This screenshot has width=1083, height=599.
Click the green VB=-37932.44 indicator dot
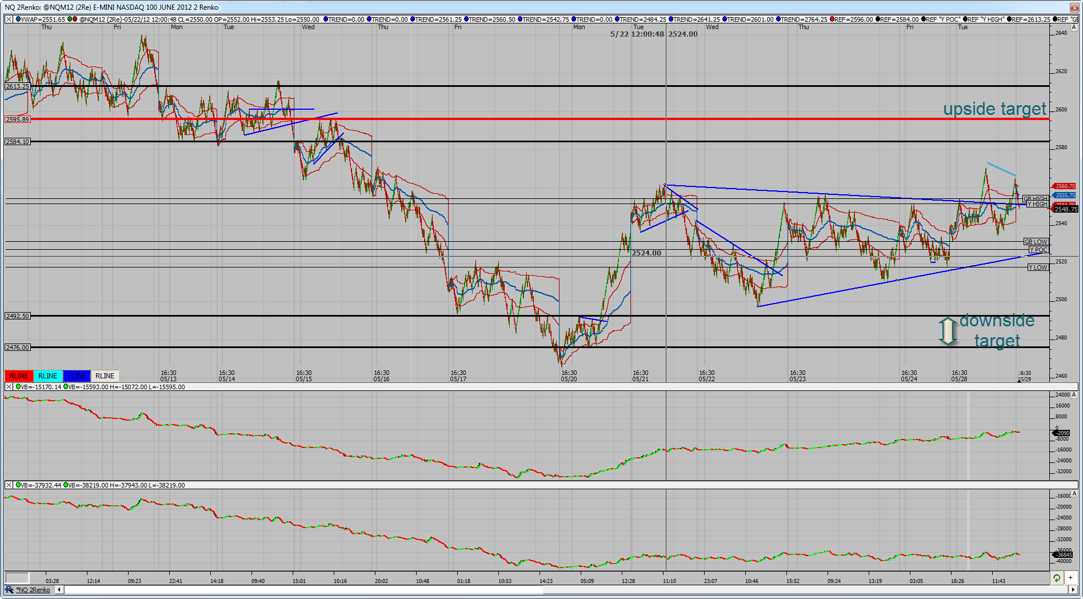tap(18, 485)
